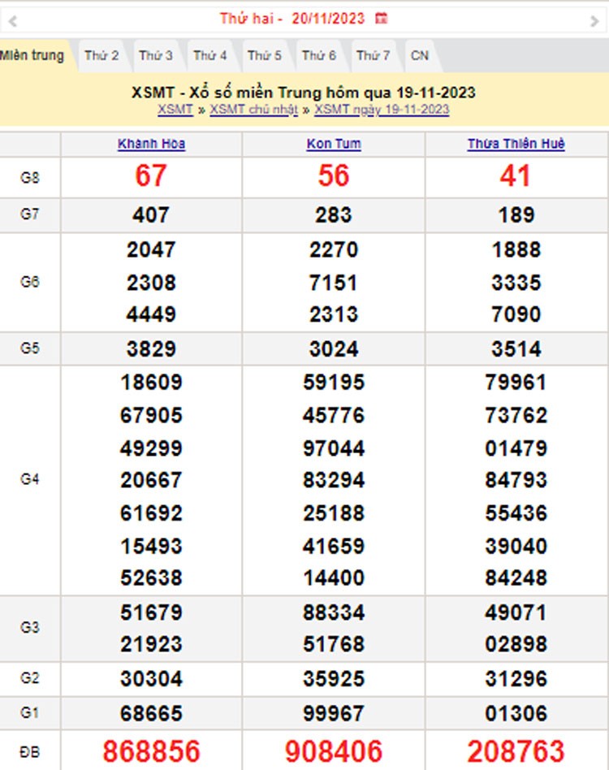609x770 pixels.
Task: Select the Thứ 5 tab
Action: (x=265, y=55)
